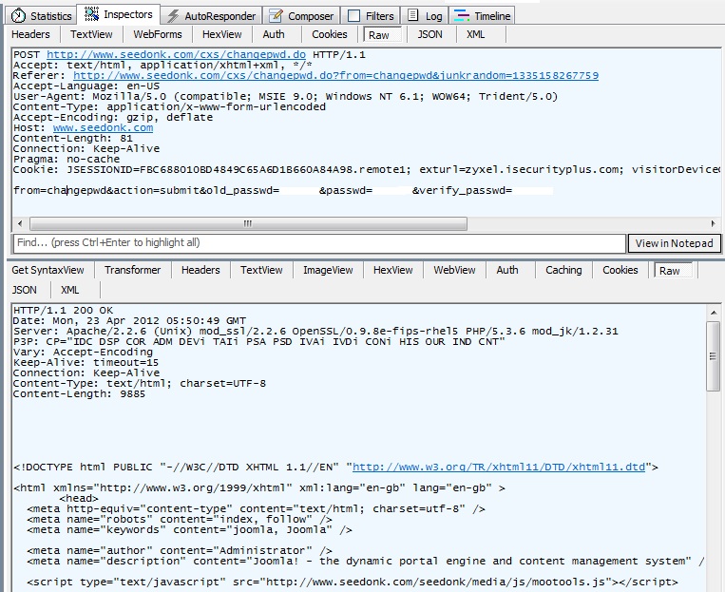This screenshot has width=725, height=592.
Task: Open response JSON tab below Get SyntaxView
Action: [24, 290]
